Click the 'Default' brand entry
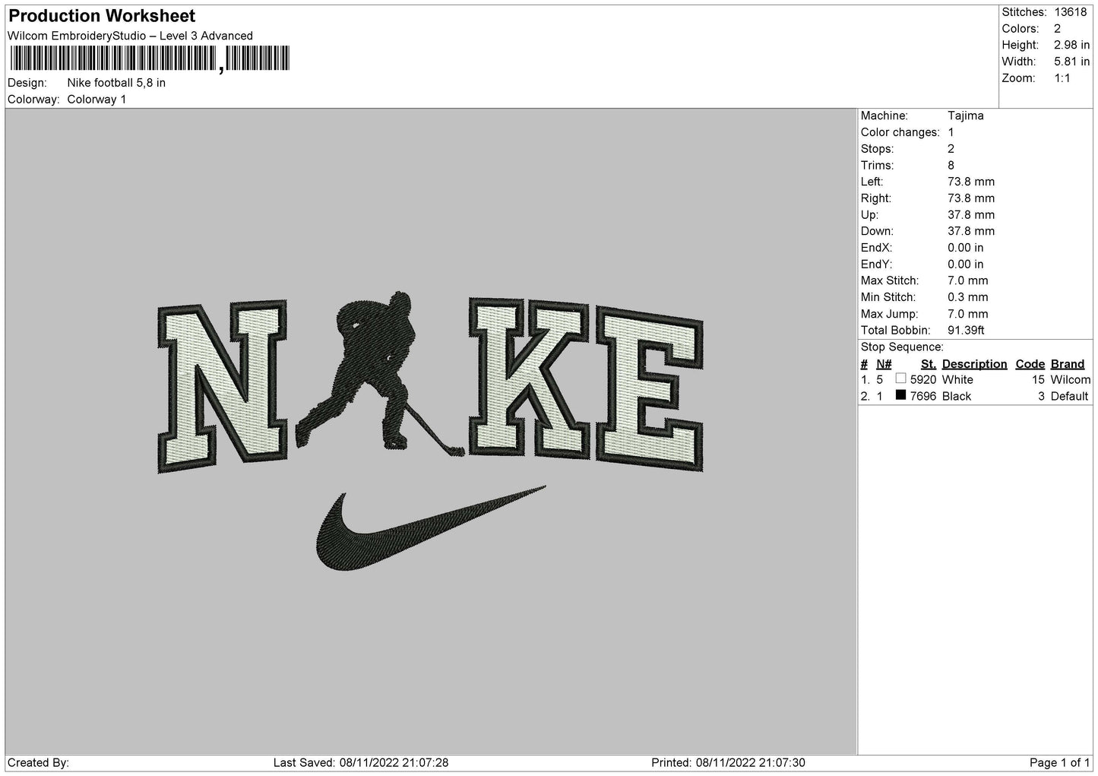 point(1070,397)
